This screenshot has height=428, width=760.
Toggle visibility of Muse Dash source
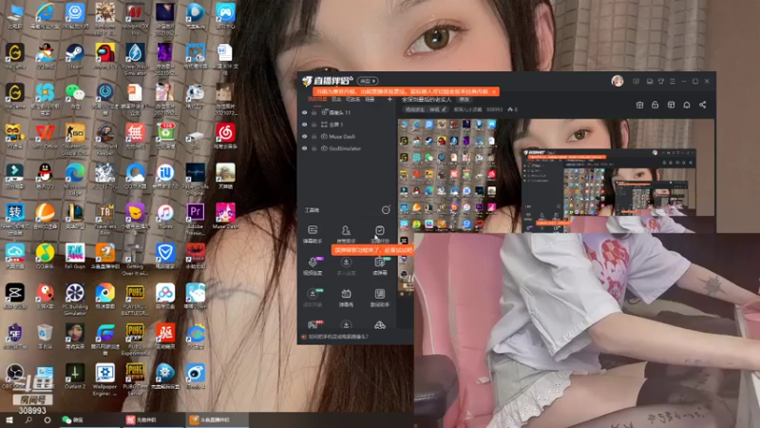(304, 136)
